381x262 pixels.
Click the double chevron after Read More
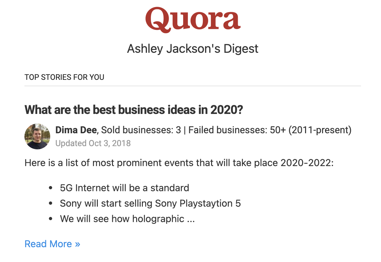coord(77,244)
